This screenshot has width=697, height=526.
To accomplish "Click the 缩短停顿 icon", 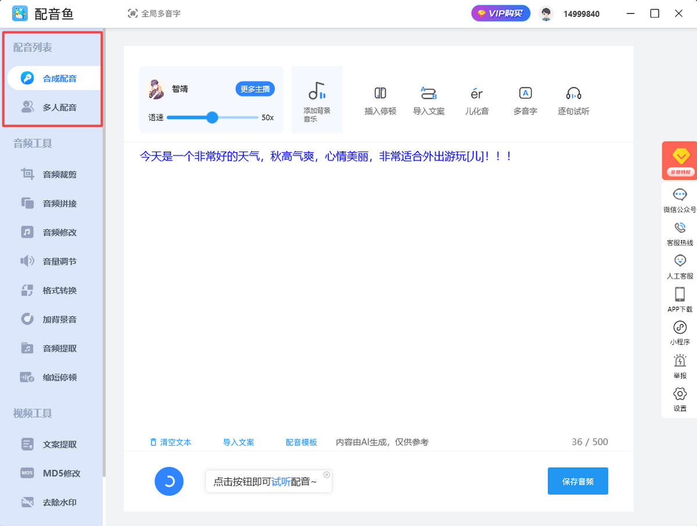I will click(27, 377).
